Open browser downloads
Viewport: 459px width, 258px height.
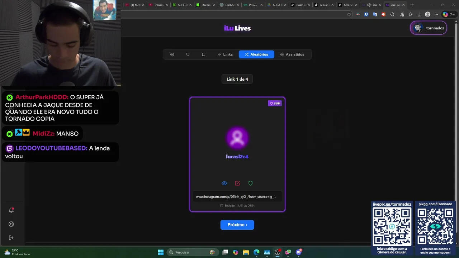click(419, 14)
